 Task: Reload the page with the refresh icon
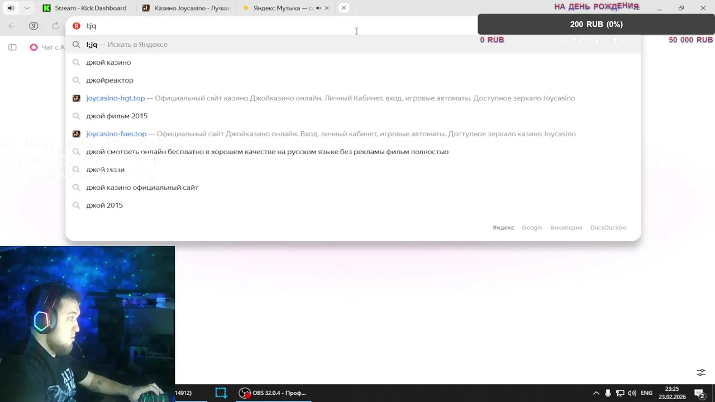click(55, 26)
